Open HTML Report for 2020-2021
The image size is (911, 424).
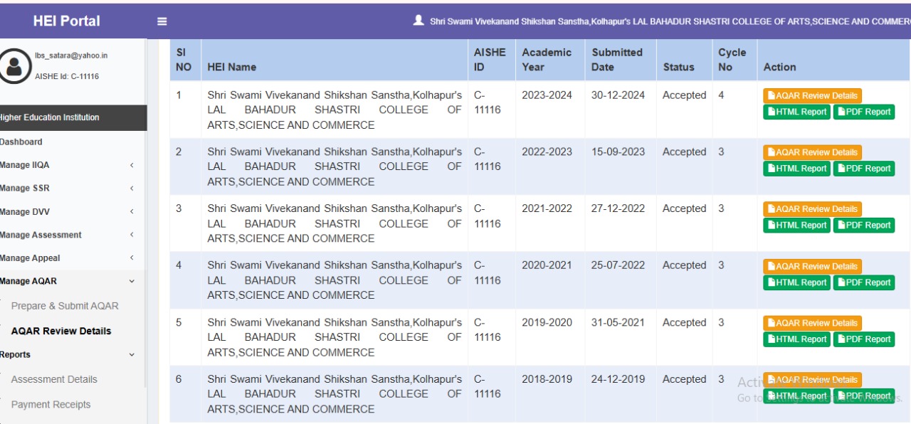796,282
